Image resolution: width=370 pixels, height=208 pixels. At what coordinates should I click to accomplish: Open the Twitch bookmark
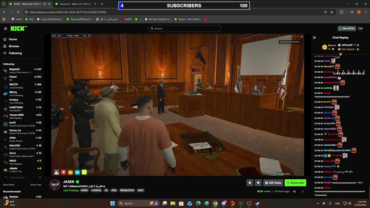(x=16, y=19)
